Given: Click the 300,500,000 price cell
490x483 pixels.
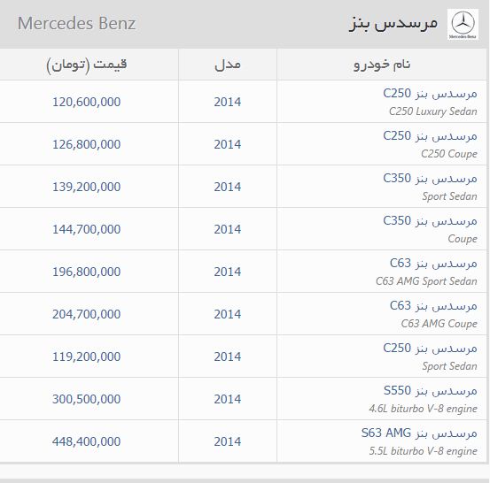Looking at the screenshot, I should [x=86, y=399].
